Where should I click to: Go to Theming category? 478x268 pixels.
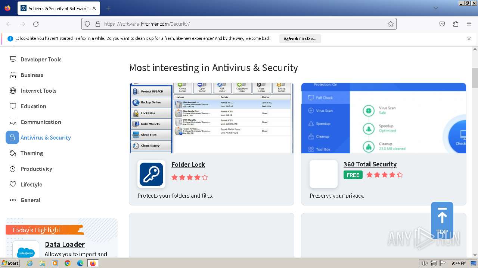click(x=32, y=153)
